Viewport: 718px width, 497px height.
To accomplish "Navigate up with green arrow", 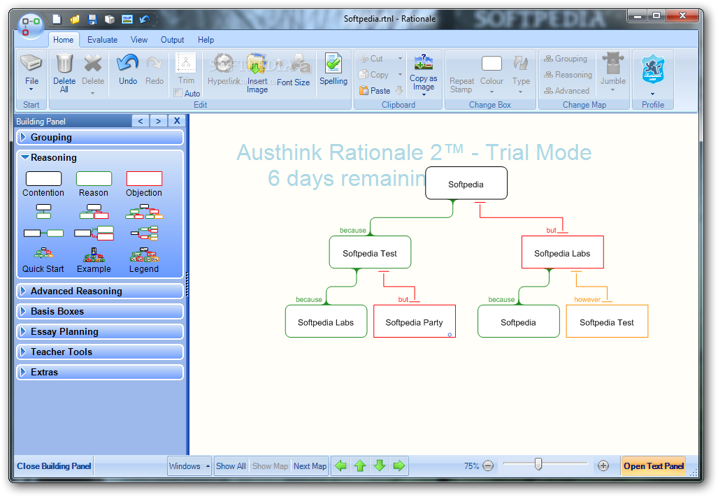I will (360, 466).
